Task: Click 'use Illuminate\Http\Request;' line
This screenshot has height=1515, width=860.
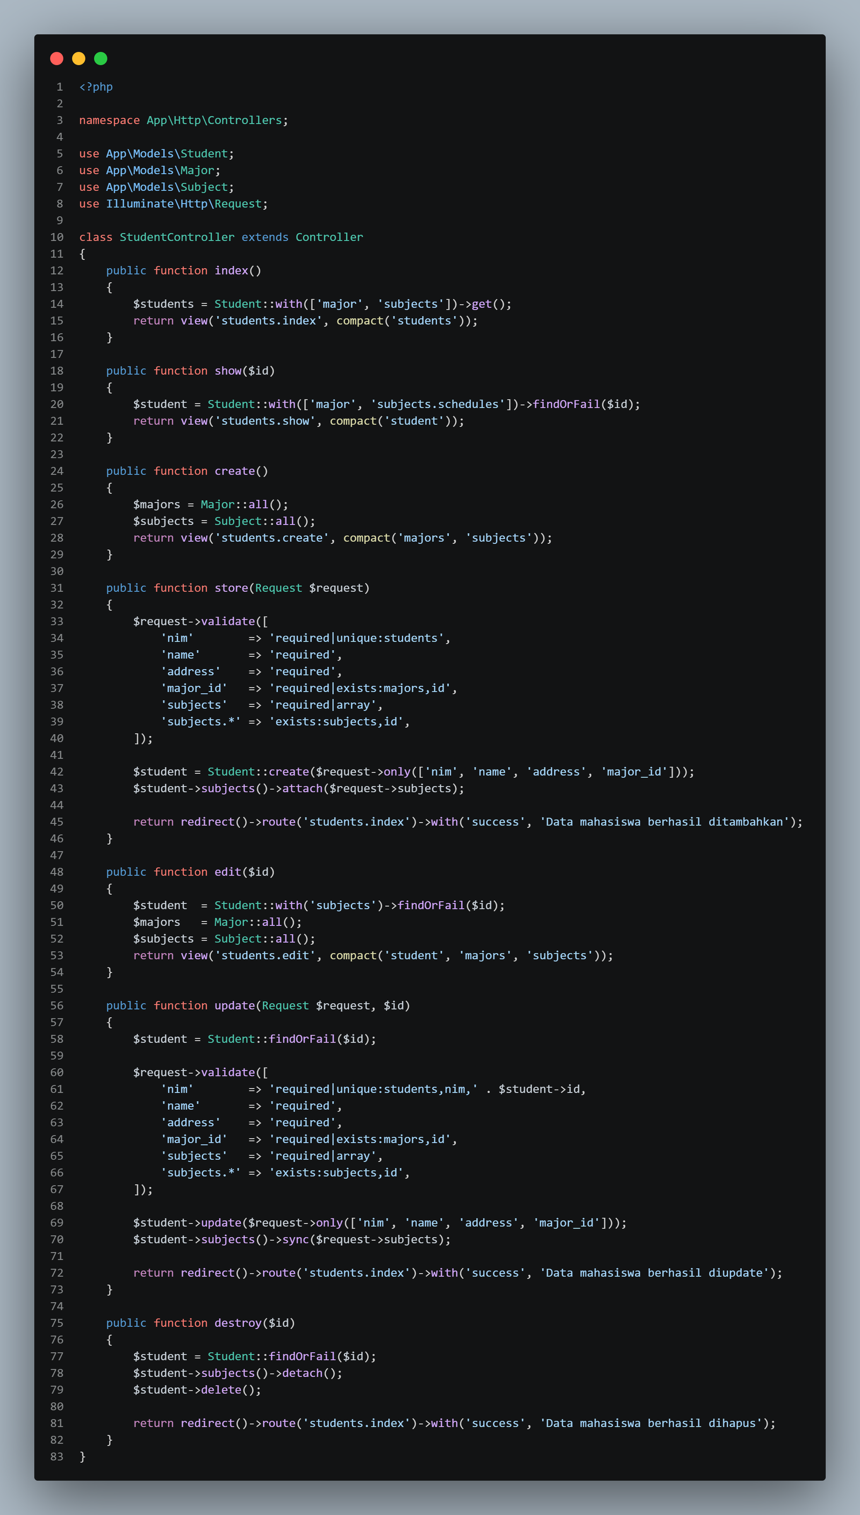Action: pos(174,204)
